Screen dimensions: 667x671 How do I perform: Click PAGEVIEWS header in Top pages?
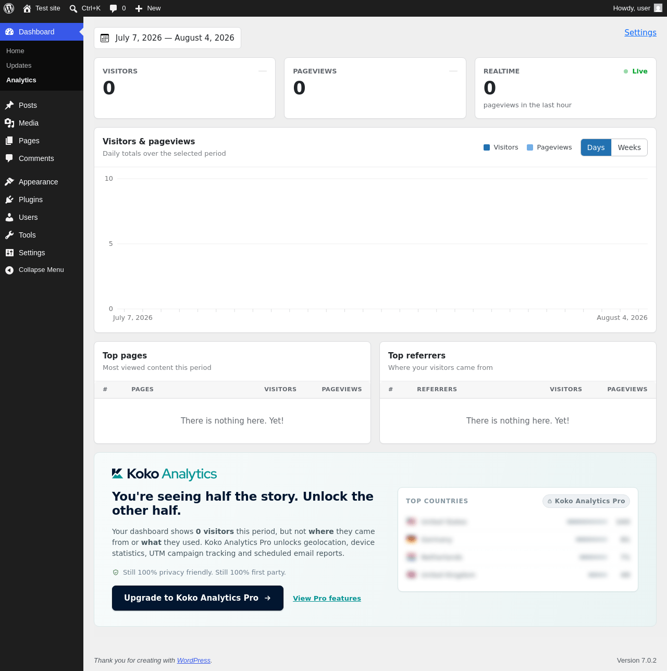pyautogui.click(x=342, y=390)
